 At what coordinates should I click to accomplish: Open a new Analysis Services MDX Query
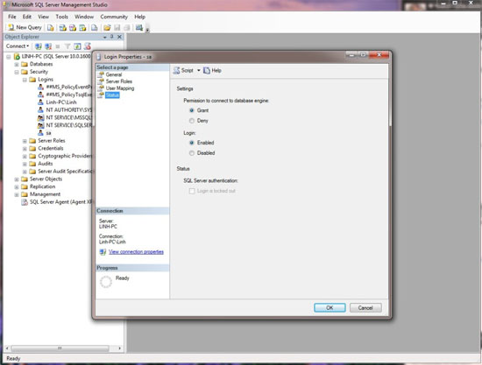(x=63, y=28)
